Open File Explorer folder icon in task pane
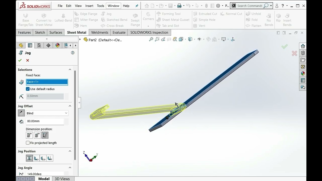 coord(303,60)
